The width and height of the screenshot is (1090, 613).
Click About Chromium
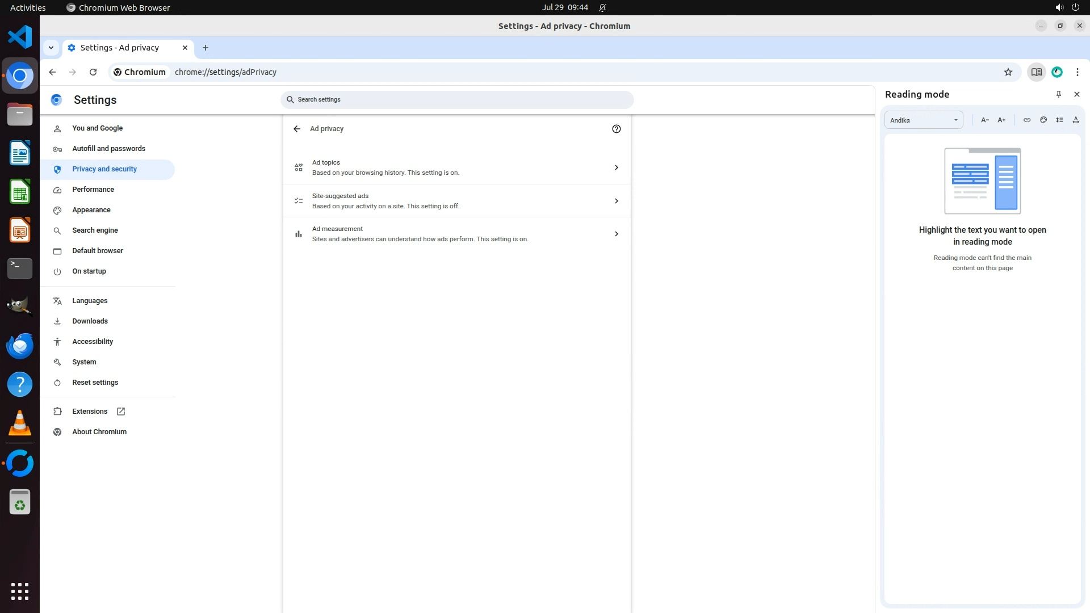pyautogui.click(x=99, y=432)
